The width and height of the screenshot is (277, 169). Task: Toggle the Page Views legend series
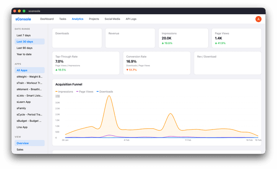pyautogui.click(x=85, y=91)
